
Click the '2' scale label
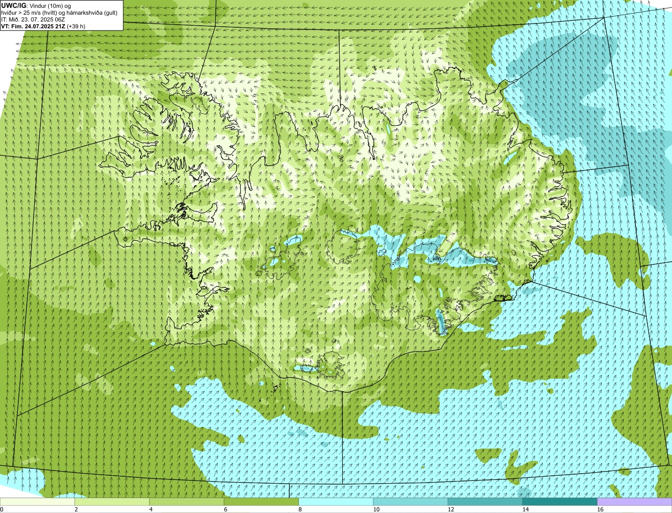[76, 509]
